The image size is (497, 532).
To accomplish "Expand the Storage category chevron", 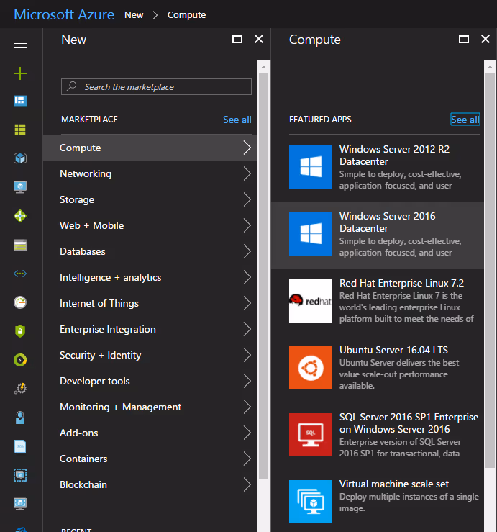I will (247, 199).
